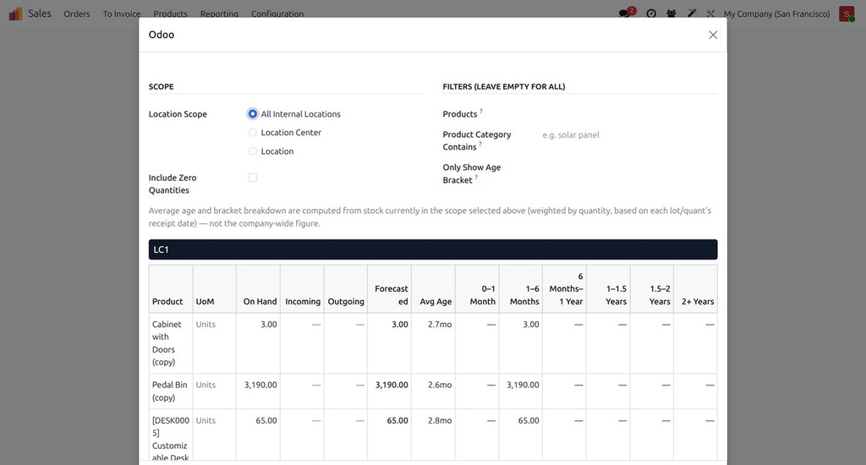Image resolution: width=866 pixels, height=465 pixels.
Task: Click Pedal Bin (copy) product cell
Action: coord(171,391)
